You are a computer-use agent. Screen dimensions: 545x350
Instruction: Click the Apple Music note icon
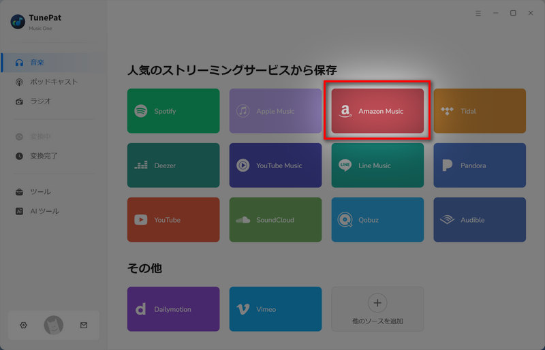pyautogui.click(x=243, y=111)
